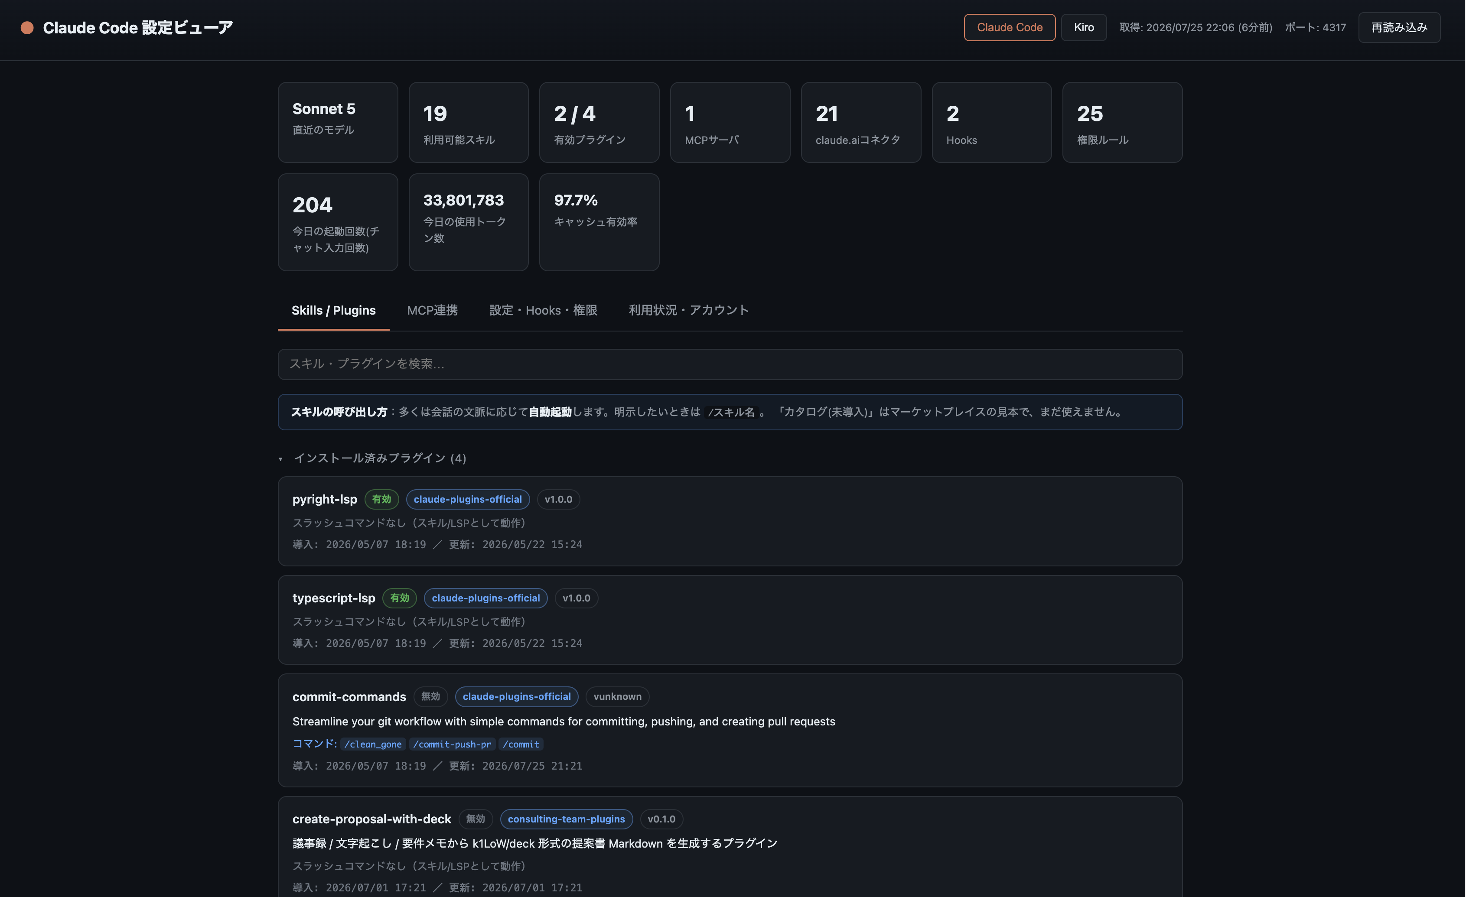Click the Sonnet 5 model card

[x=337, y=123]
